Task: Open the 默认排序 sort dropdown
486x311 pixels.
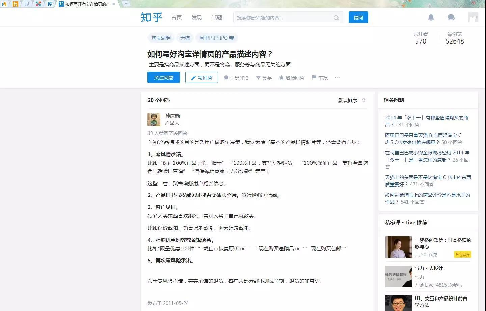Action: (x=352, y=100)
